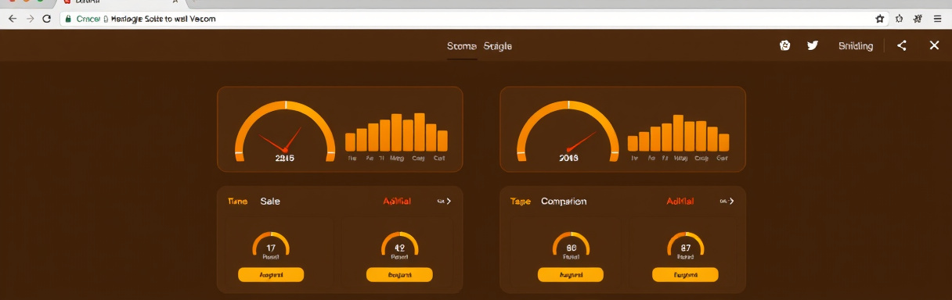Click the browser forward arrow

coord(30,18)
